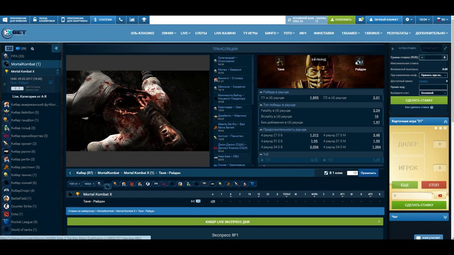Image resolution: width=454 pixels, height=255 pixels.
Task: Open the ТОП 10 dropdown
Action: point(74,184)
